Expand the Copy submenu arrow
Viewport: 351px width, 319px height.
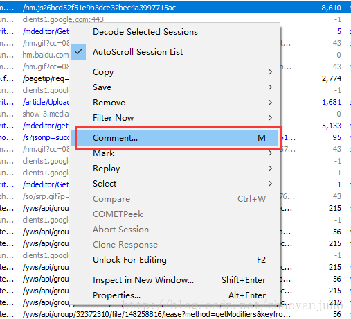270,72
